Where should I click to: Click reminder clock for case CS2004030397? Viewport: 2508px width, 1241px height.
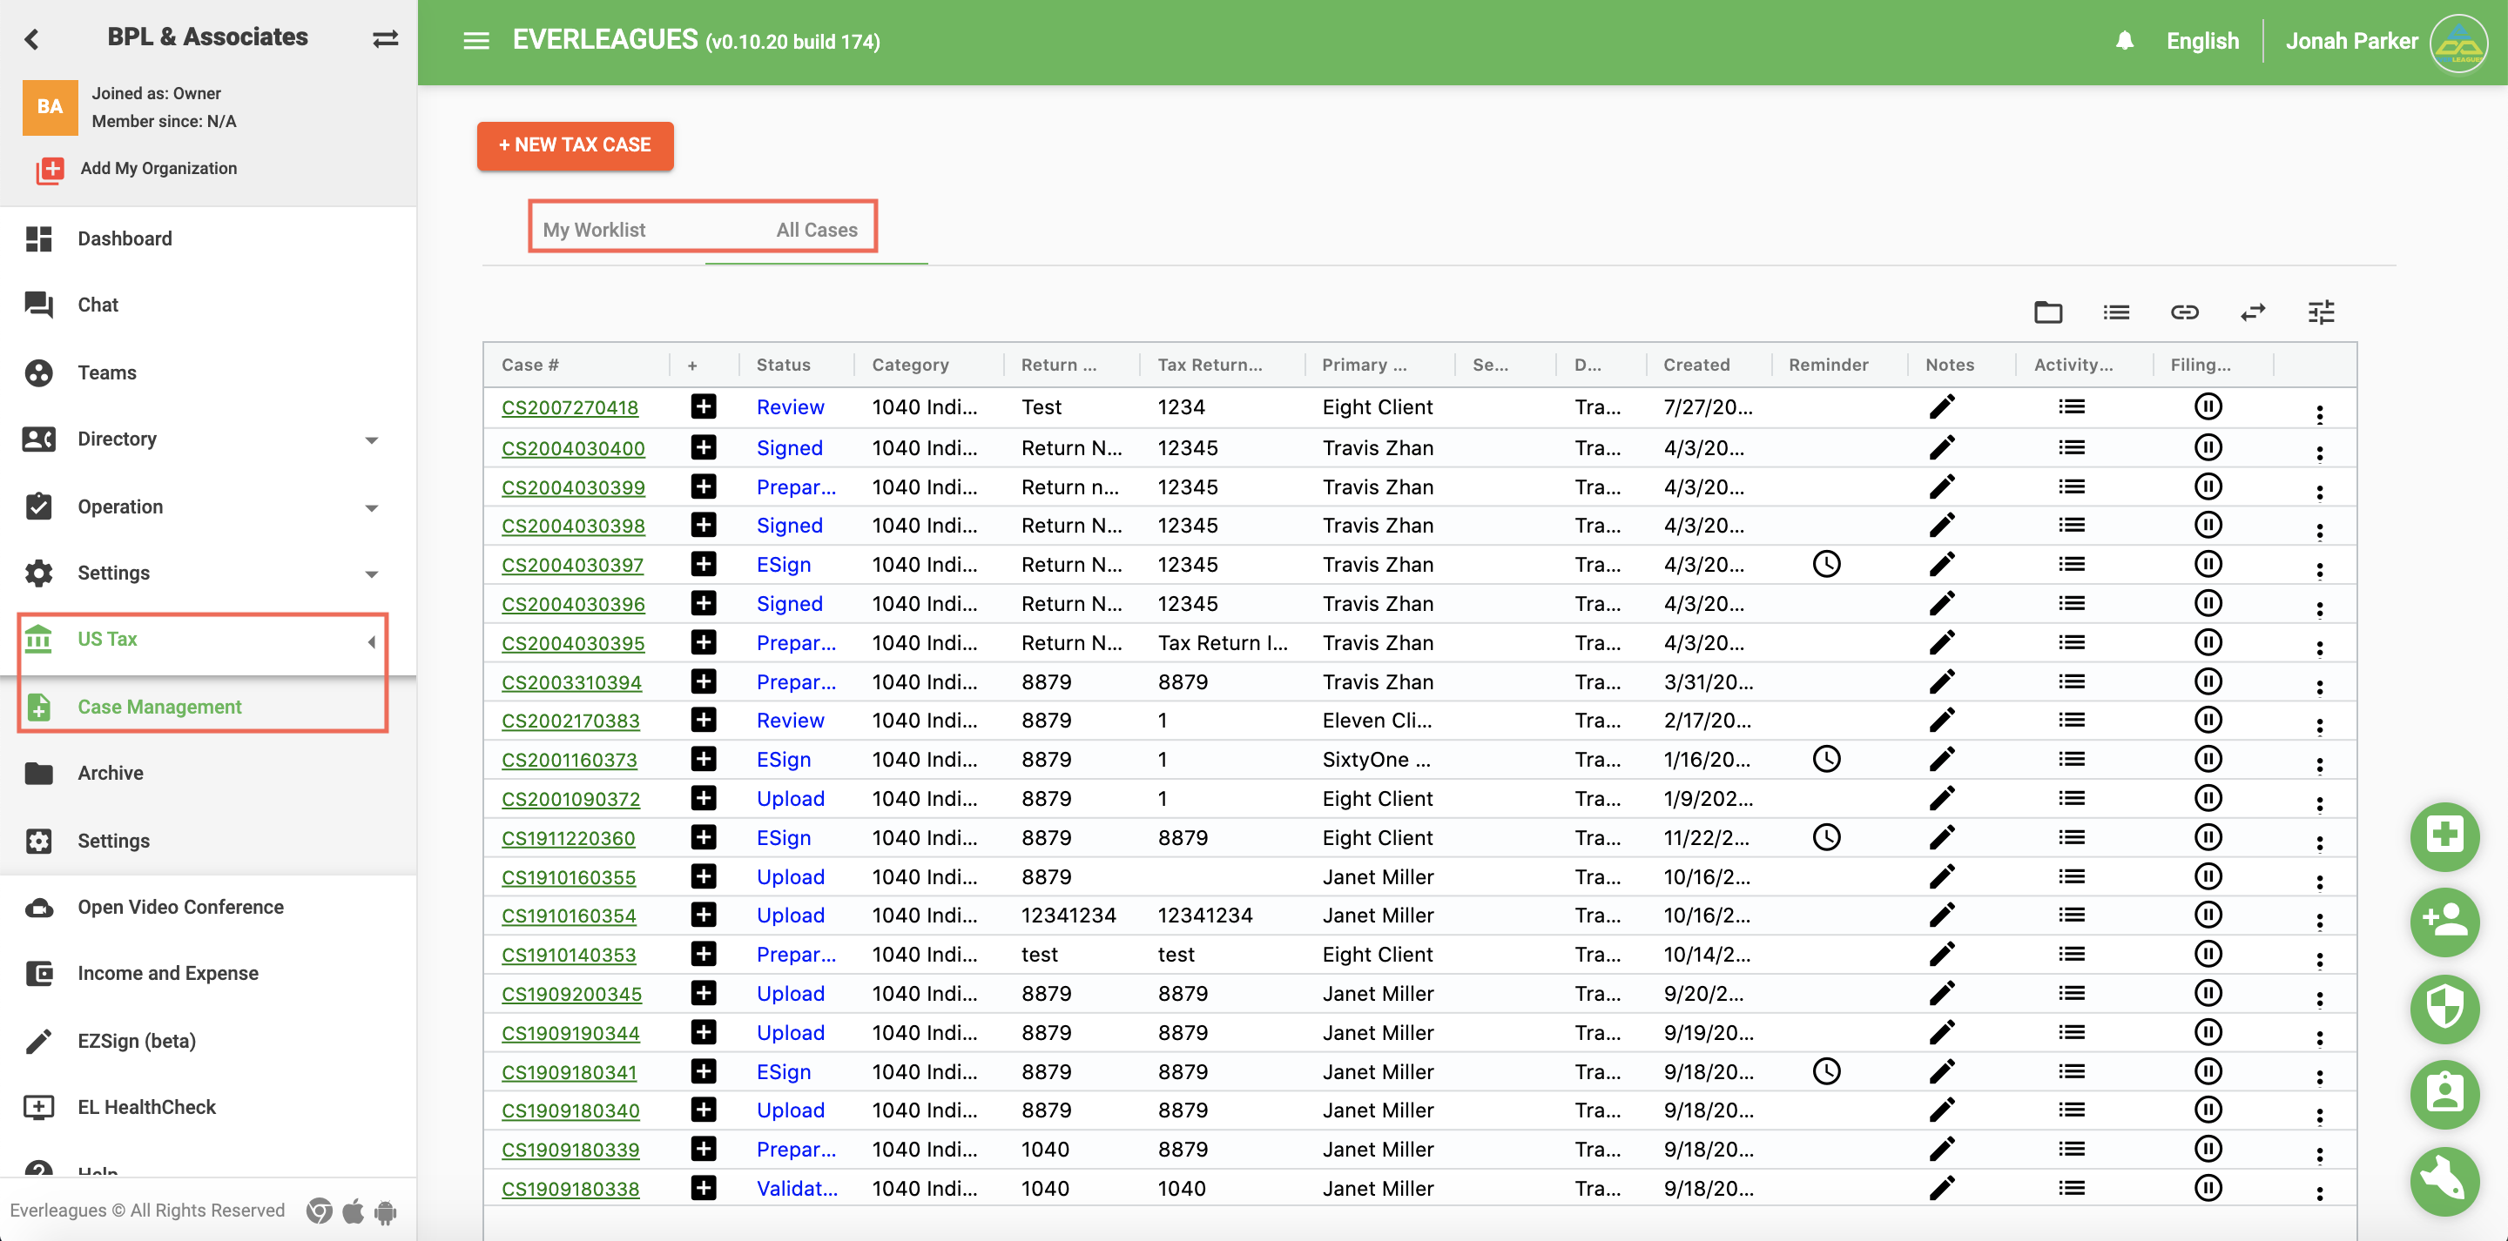pos(1826,565)
